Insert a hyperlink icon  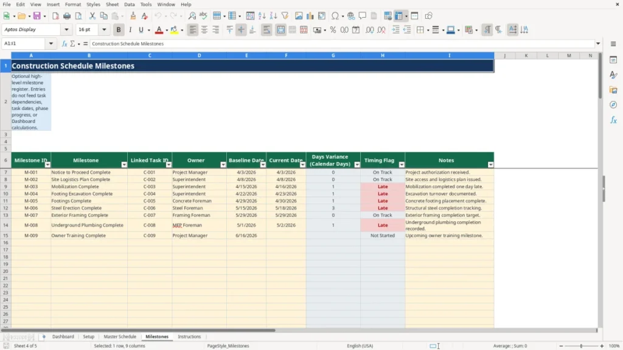tap(351, 16)
